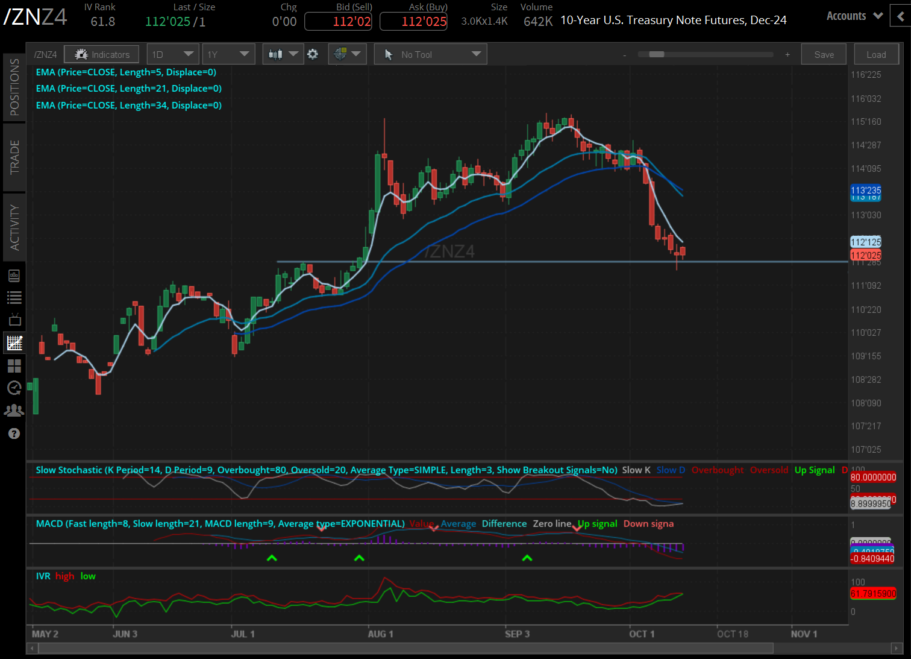Open the 1D time interval dropdown
Screen dimensions: 911x659
(173, 54)
